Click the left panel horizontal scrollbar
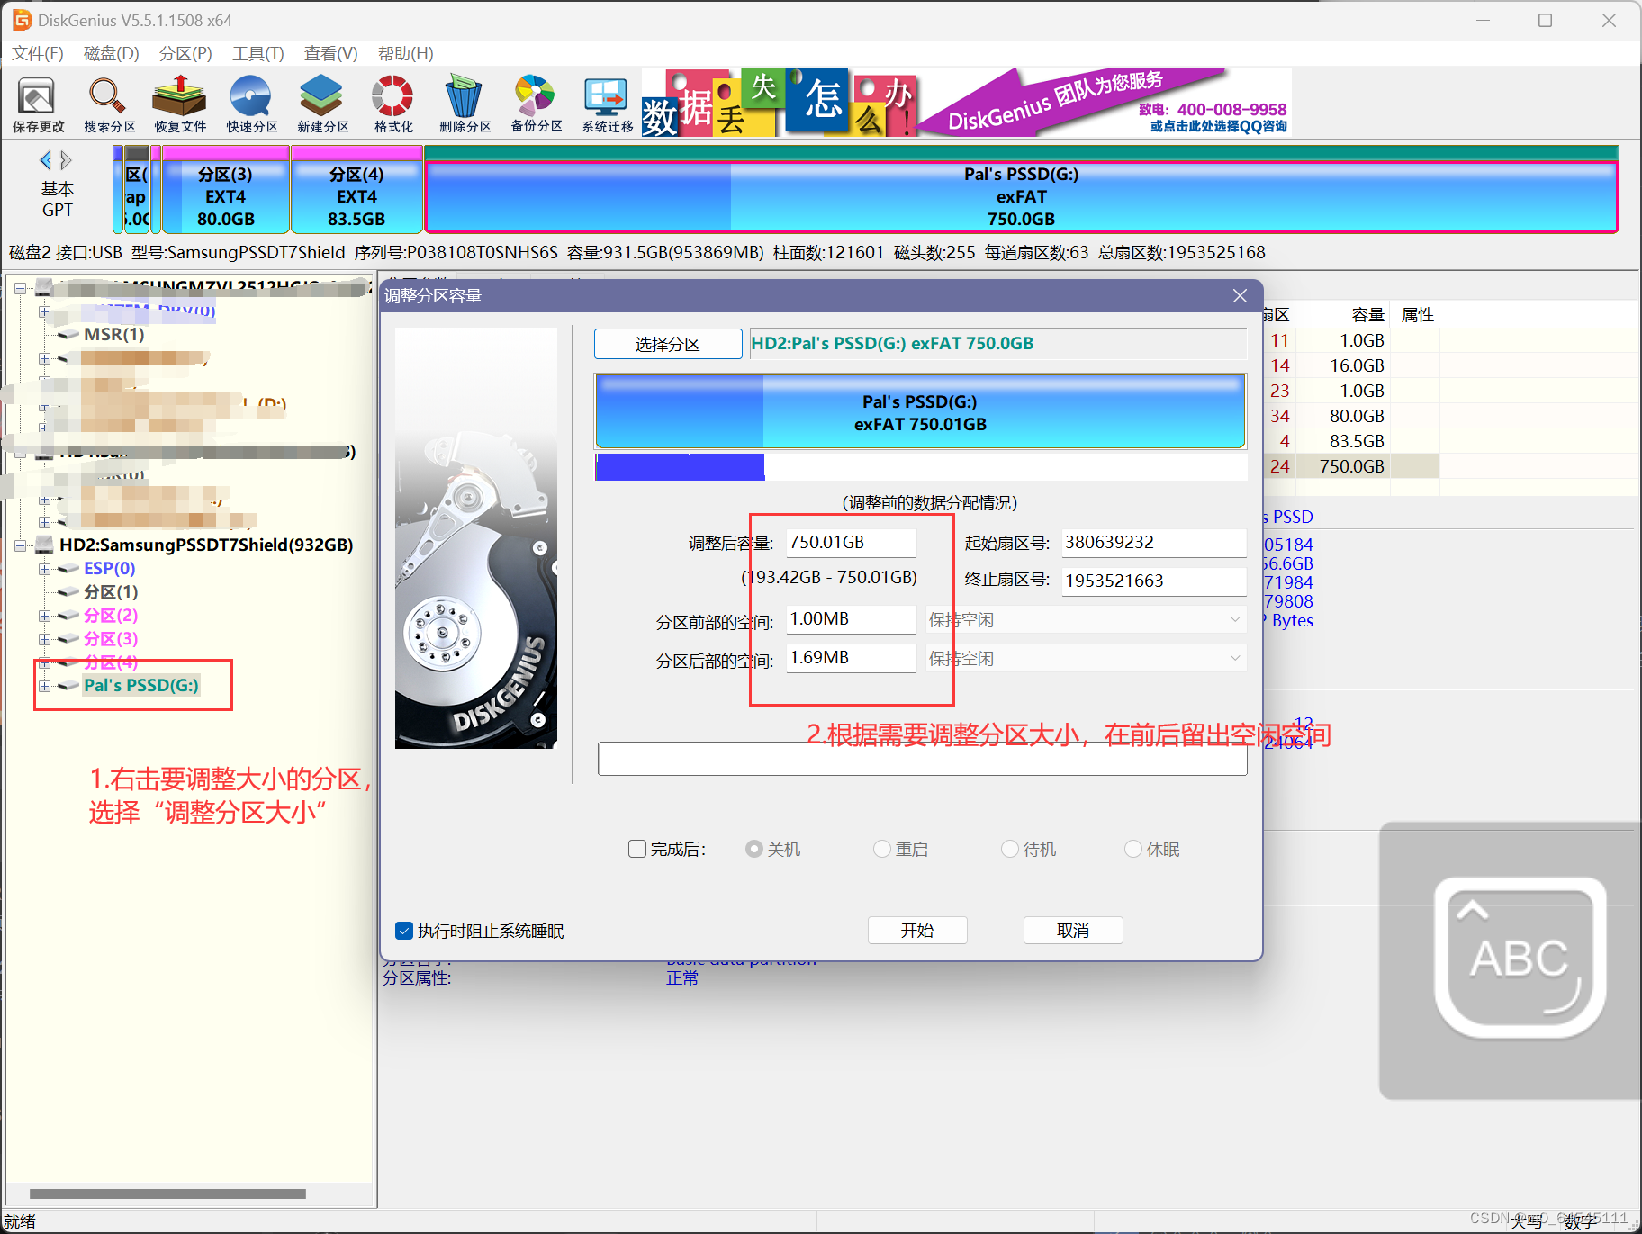 167,1194
